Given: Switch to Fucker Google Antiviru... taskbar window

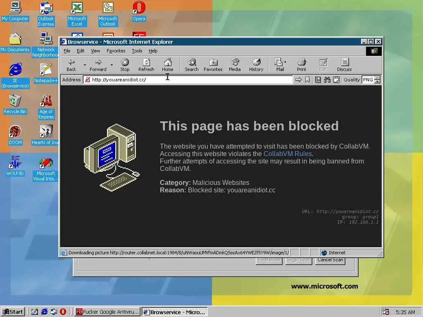Looking at the screenshot, I should coord(107,312).
